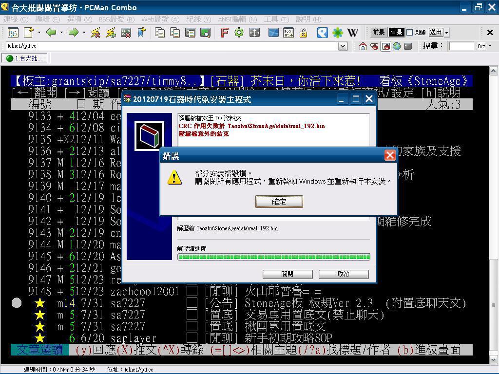Click the green flower toolbar icon
This screenshot has height=374, width=499.
[338, 33]
